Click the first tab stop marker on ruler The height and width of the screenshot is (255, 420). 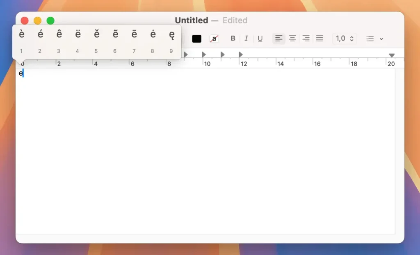click(x=185, y=54)
